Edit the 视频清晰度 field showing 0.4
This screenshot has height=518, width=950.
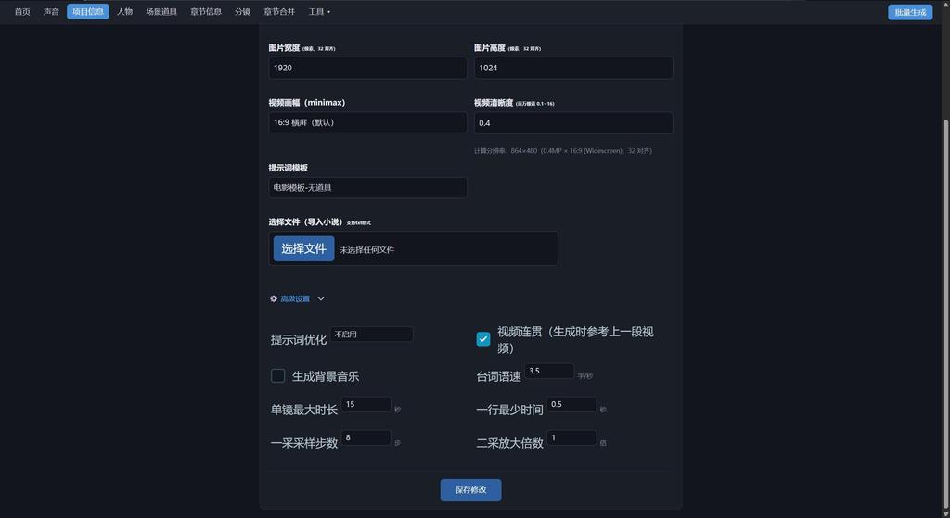coord(573,123)
